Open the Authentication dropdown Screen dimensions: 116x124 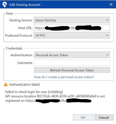[x=72, y=55]
